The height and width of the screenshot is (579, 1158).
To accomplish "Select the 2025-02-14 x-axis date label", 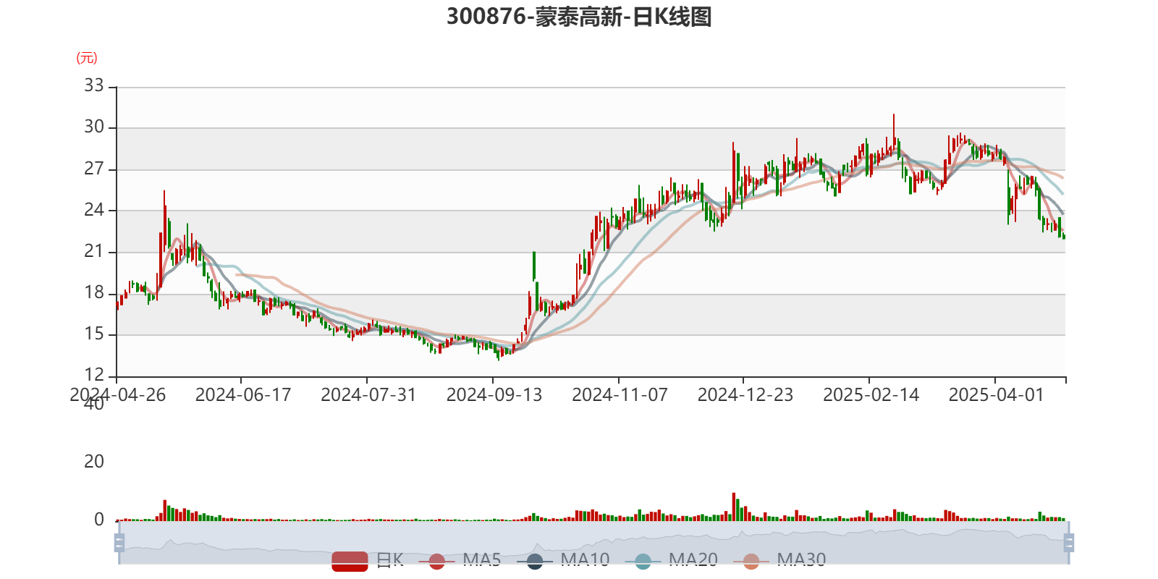I will point(871,395).
